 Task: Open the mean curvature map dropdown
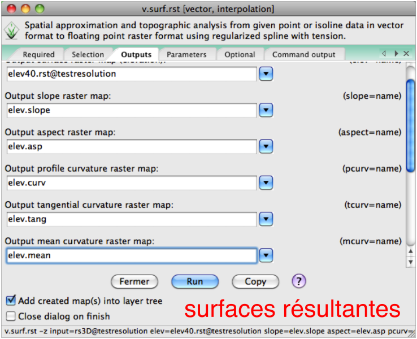coord(266,255)
